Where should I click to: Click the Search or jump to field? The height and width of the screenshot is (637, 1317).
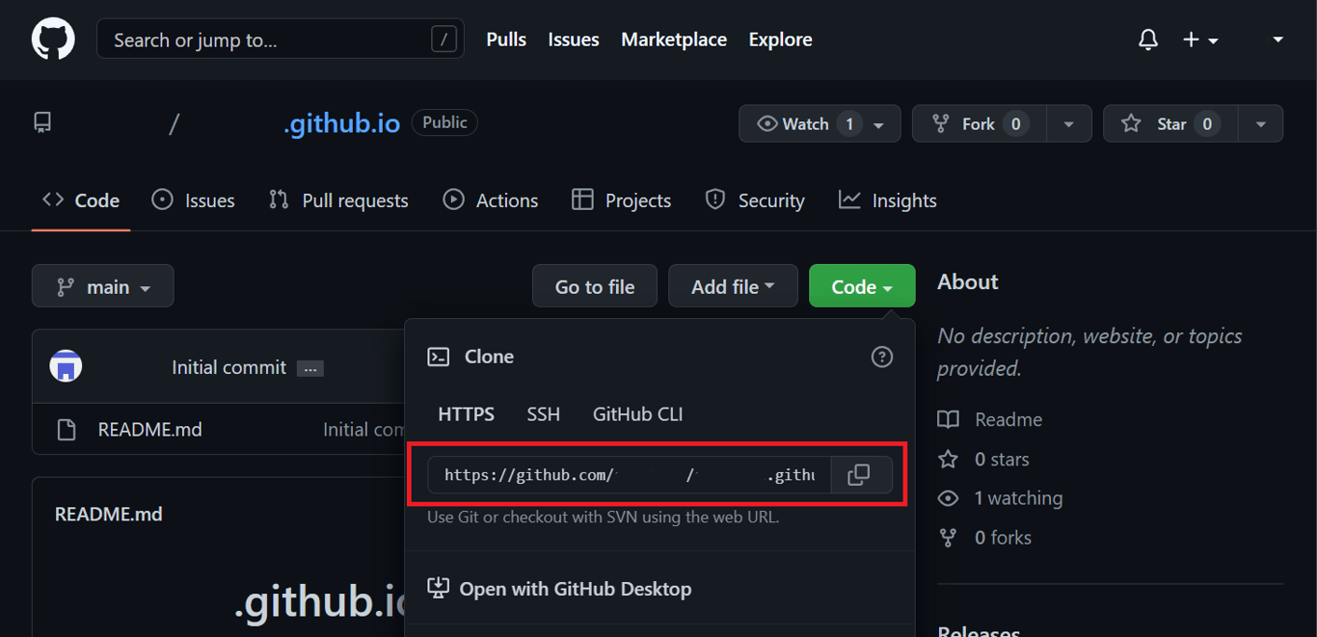tap(280, 39)
